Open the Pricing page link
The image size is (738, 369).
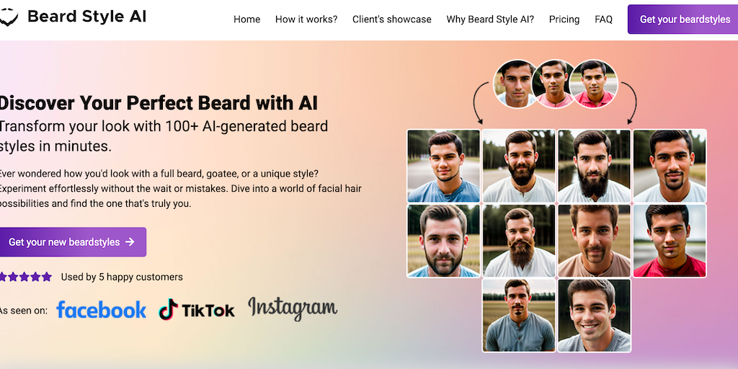pos(564,19)
